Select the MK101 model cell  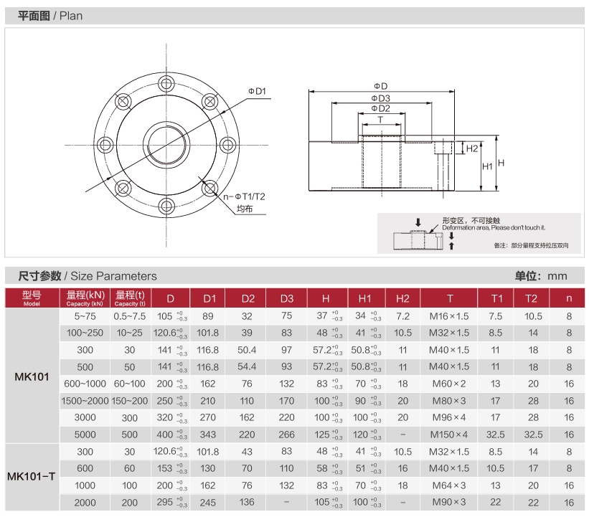click(x=32, y=376)
